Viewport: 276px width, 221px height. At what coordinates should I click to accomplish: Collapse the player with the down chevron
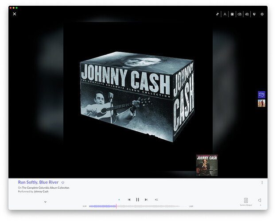(x=46, y=202)
